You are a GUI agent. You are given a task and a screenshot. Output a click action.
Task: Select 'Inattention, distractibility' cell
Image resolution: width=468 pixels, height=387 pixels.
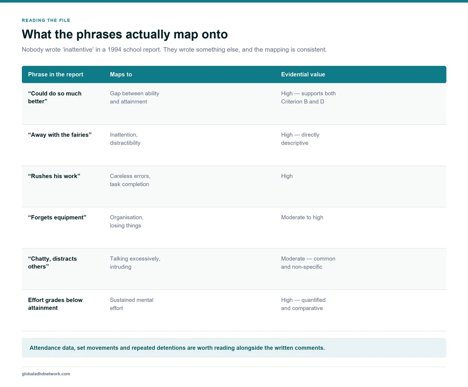pyautogui.click(x=125, y=139)
